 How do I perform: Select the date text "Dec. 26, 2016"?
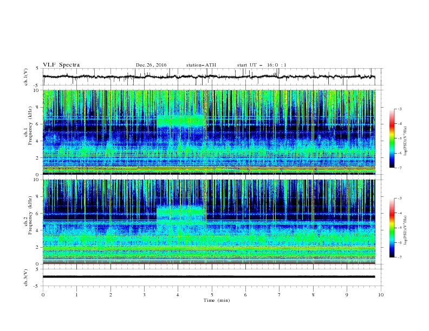pos(151,65)
